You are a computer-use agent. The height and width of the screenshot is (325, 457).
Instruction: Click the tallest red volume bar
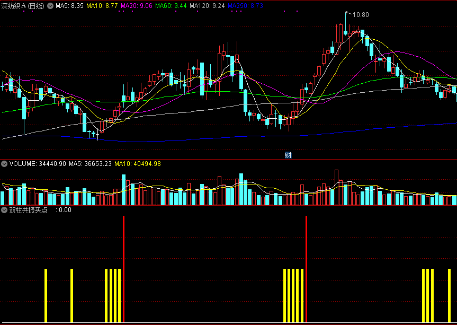pos(337,187)
